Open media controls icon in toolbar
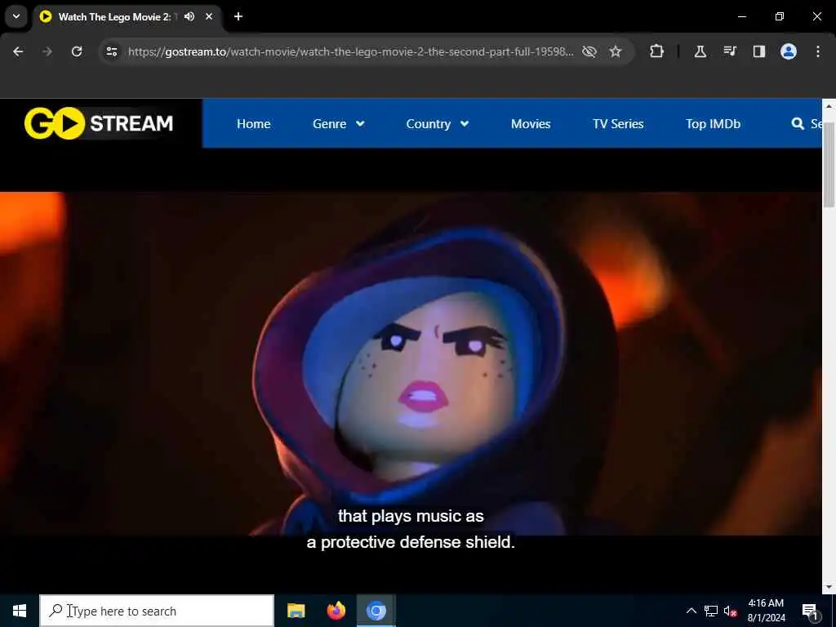The height and width of the screenshot is (627, 836). click(x=730, y=51)
